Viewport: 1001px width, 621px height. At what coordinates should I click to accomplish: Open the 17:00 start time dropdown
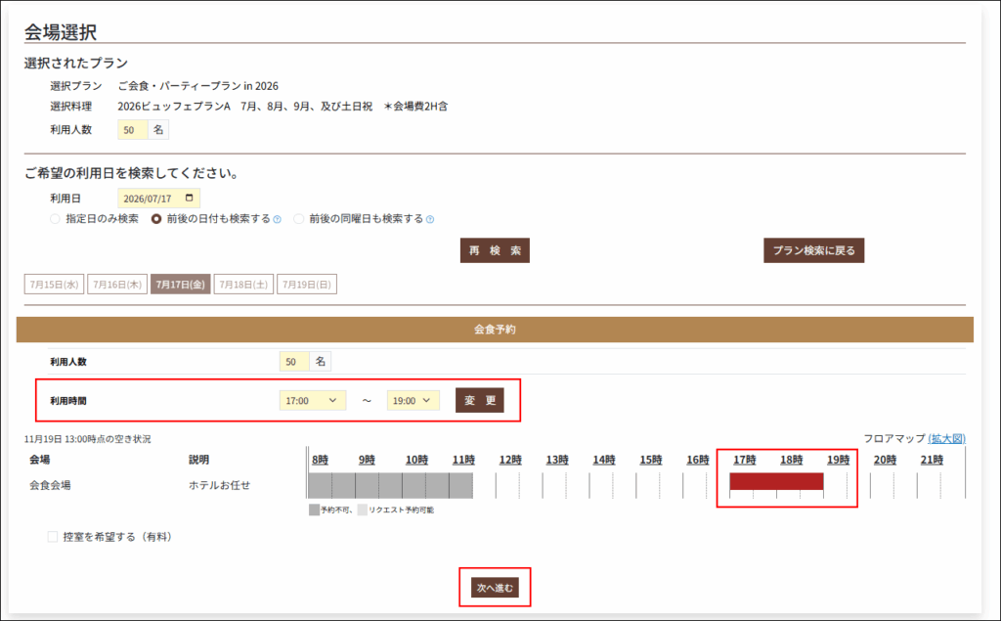point(313,401)
